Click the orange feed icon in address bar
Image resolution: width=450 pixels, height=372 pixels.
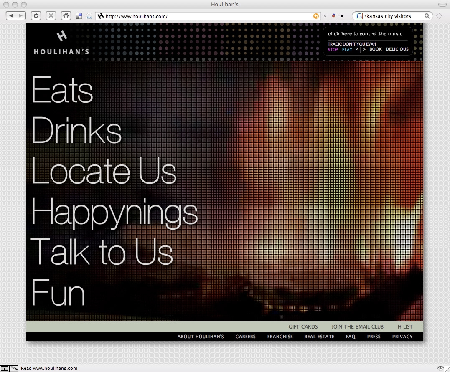316,16
